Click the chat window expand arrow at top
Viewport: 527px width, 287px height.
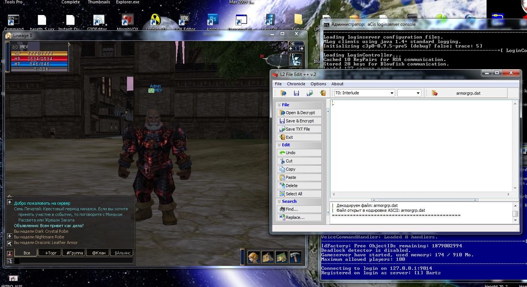10,196
